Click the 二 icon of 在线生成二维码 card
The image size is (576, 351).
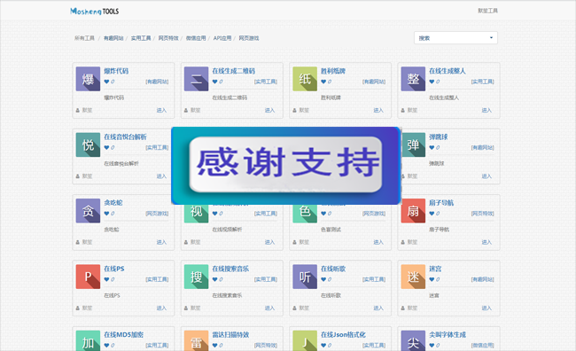[196, 79]
